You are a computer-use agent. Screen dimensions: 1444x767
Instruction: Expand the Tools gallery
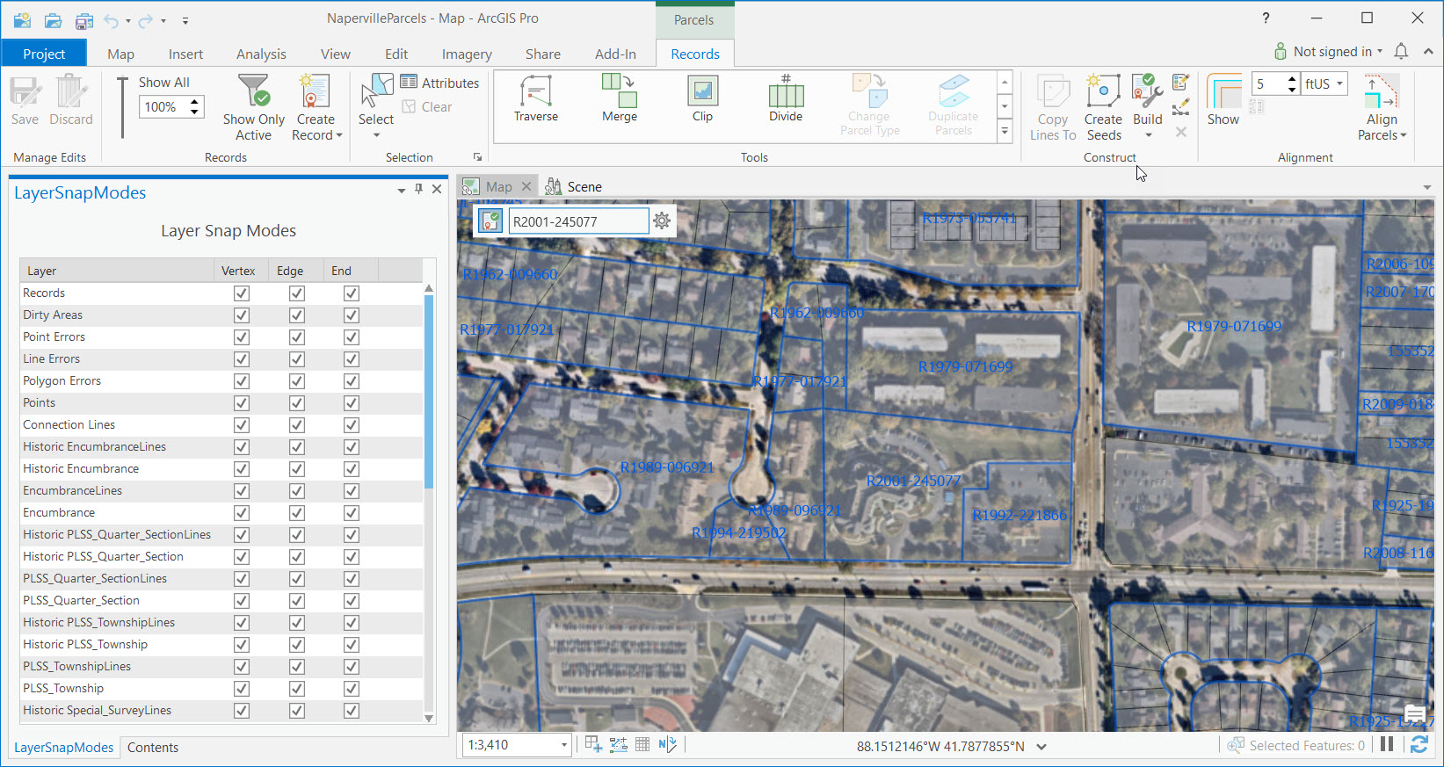1005,132
